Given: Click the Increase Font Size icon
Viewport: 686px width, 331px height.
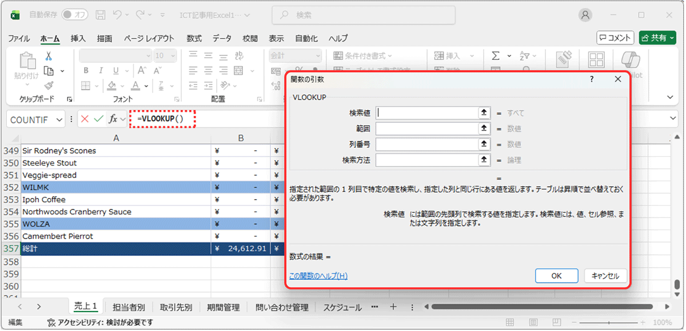Looking at the screenshot, I should click(x=142, y=70).
